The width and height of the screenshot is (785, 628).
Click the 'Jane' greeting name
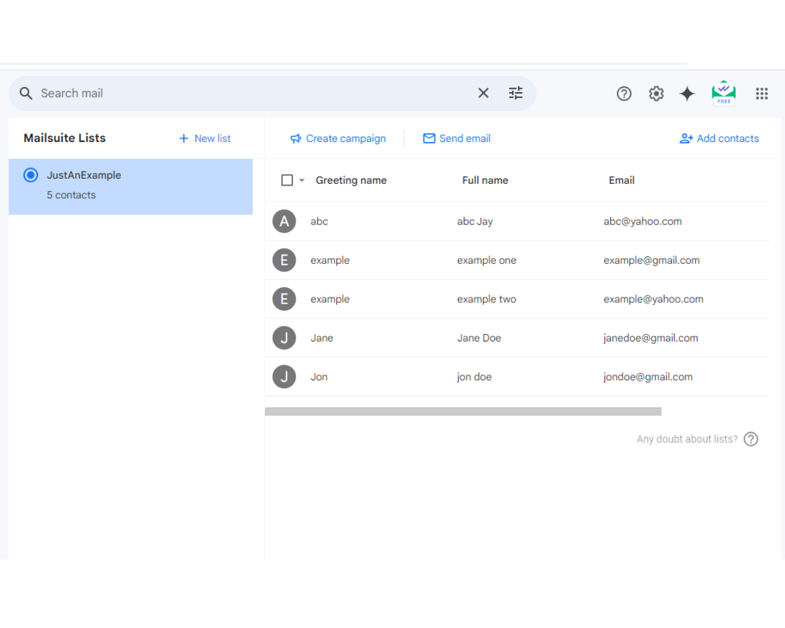(322, 338)
